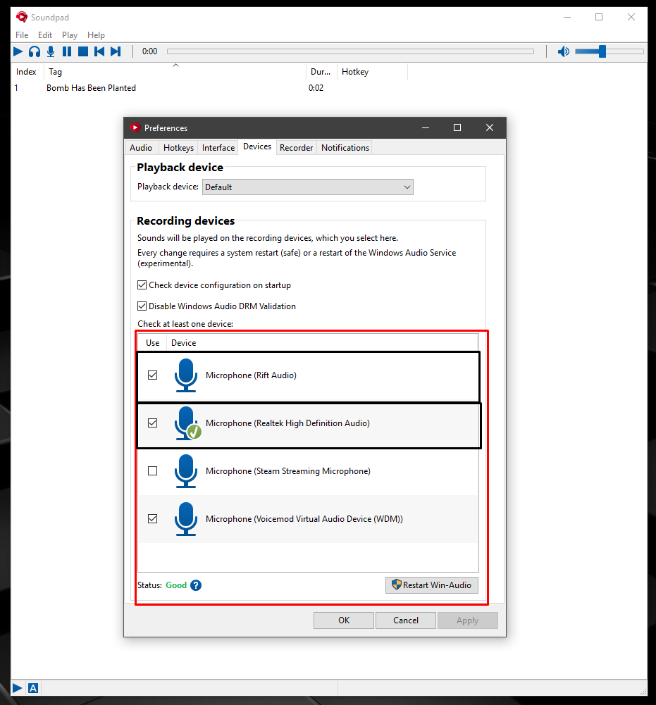Viewport: 656px width, 705px height.
Task: Open the Edit menu
Action: click(45, 35)
